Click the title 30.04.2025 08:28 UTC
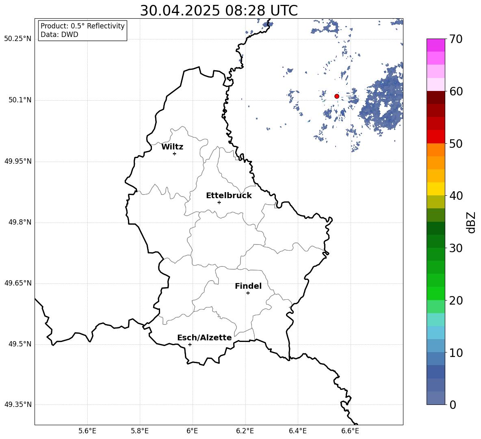Viewport: 481px width, 439px height. click(219, 11)
